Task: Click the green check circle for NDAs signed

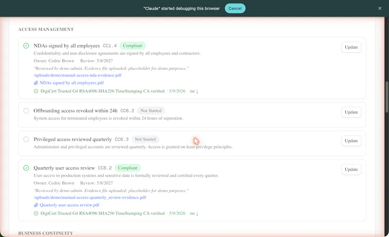Action: coord(26,46)
